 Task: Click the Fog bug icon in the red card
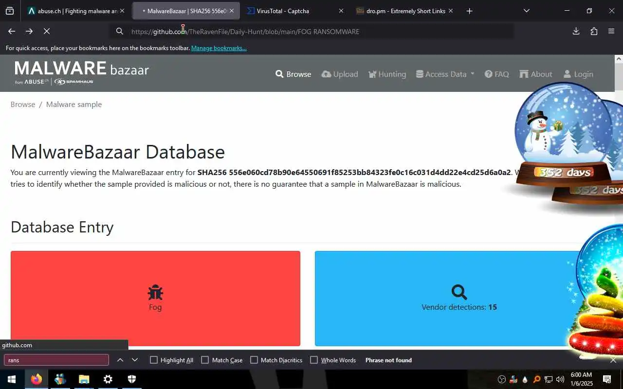[155, 292]
